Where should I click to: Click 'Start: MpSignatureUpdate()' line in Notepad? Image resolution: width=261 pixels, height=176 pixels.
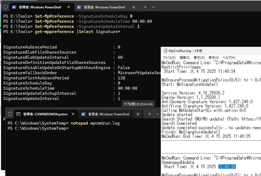point(190,84)
